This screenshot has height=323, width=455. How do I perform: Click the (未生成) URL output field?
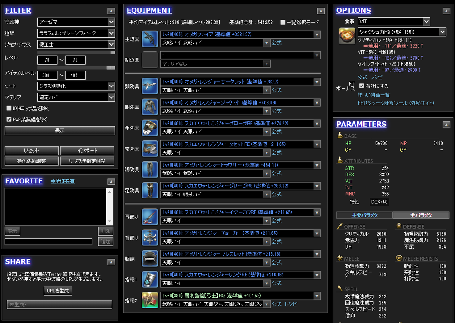click(60, 304)
